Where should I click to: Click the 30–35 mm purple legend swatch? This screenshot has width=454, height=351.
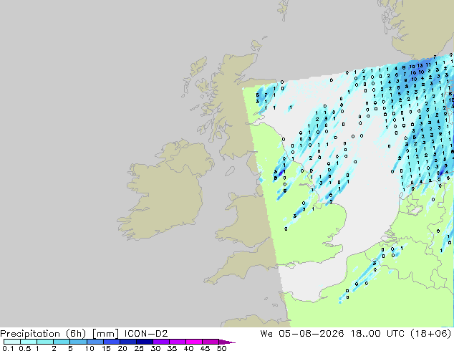point(161,342)
